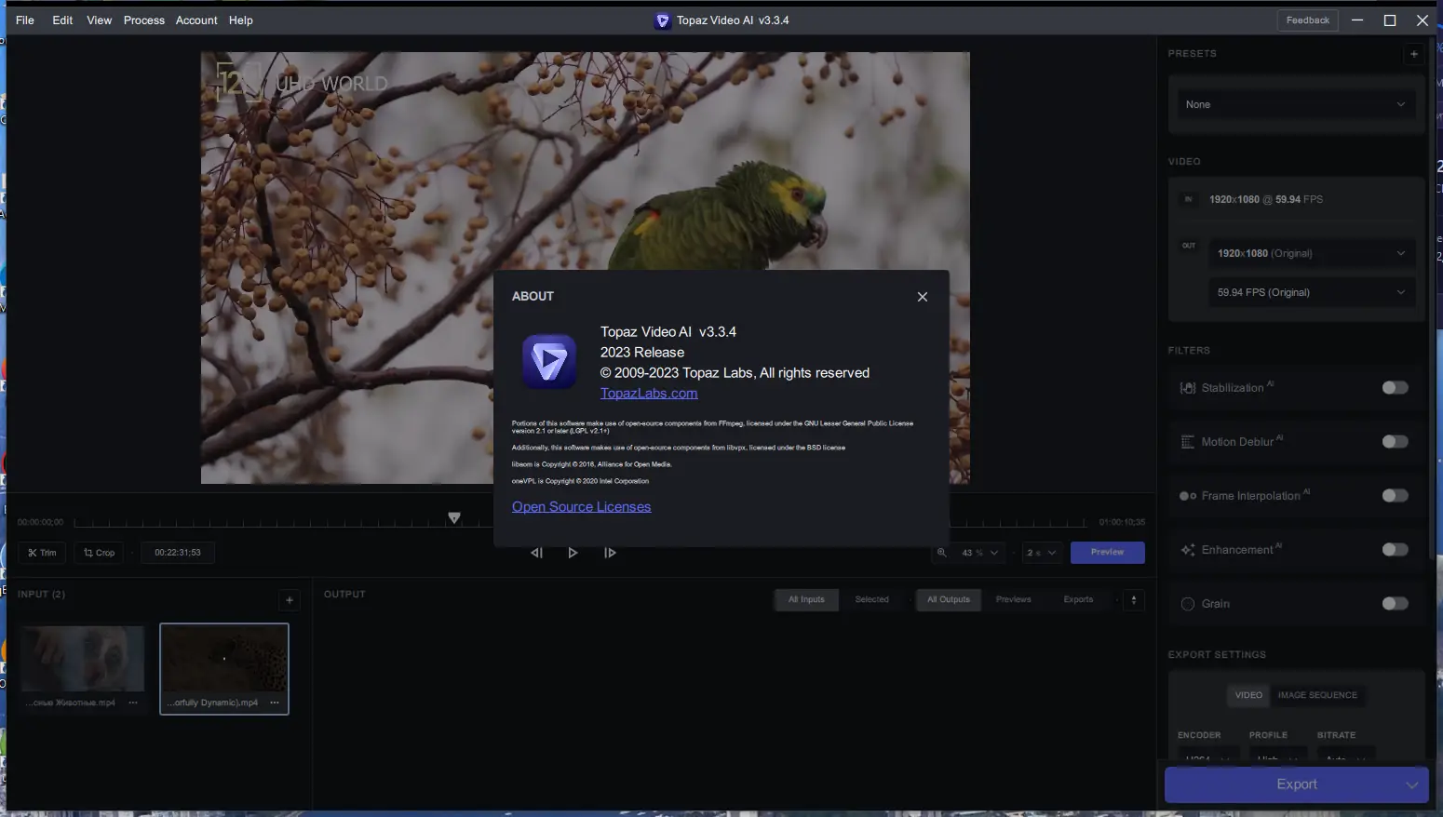Viewport: 1443px width, 817px height.
Task: Select the All Outputs filter
Action: (948, 600)
